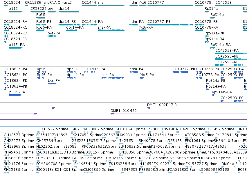247x174 pixels.
Task: Select the CR11386 gene label
Action: (x=33, y=3)
